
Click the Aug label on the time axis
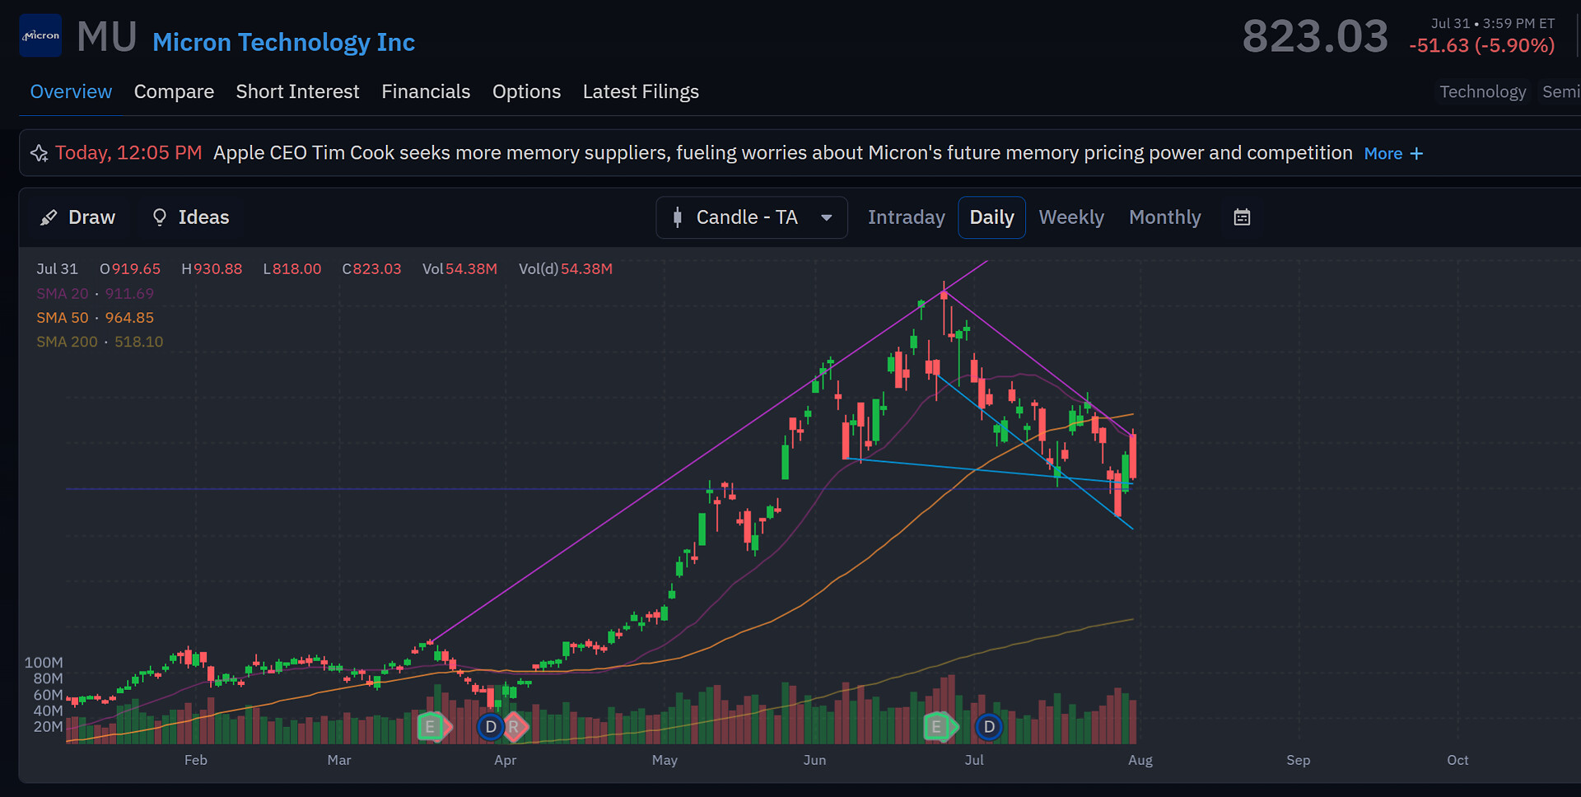(1140, 760)
